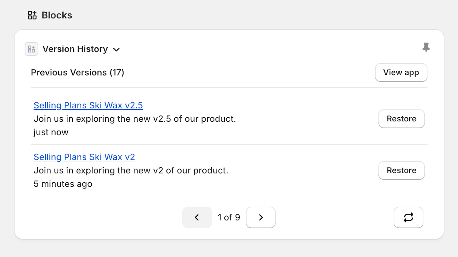458x257 pixels.
Task: Go to the next versions page
Action: tap(260, 217)
